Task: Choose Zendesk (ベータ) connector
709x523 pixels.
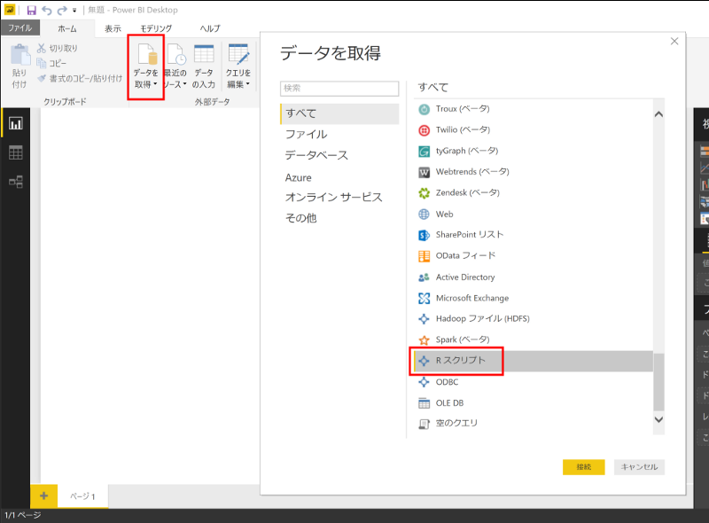Action: pyautogui.click(x=534, y=192)
